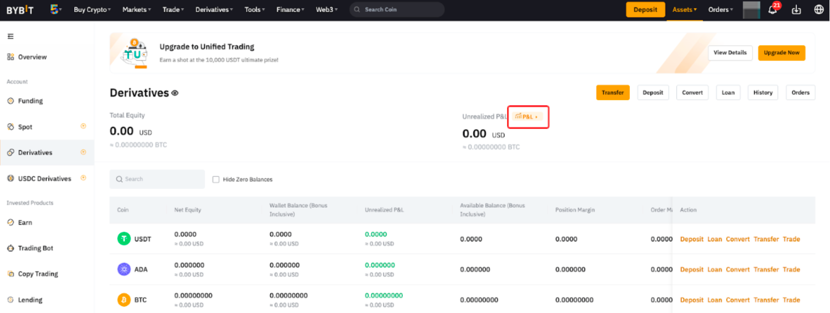Click the orange Deposit button in header

pos(645,9)
